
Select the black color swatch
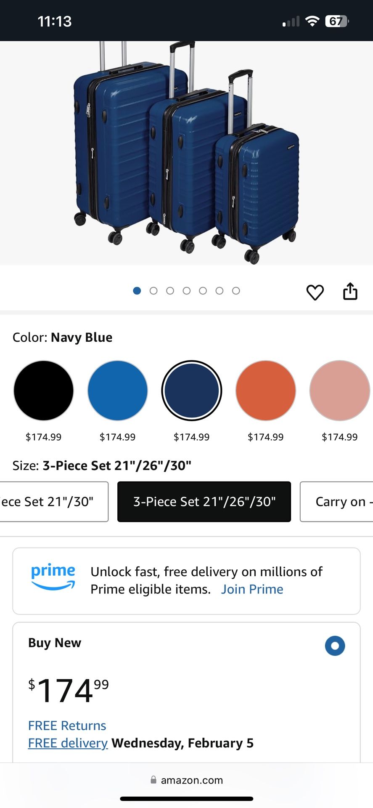43,391
